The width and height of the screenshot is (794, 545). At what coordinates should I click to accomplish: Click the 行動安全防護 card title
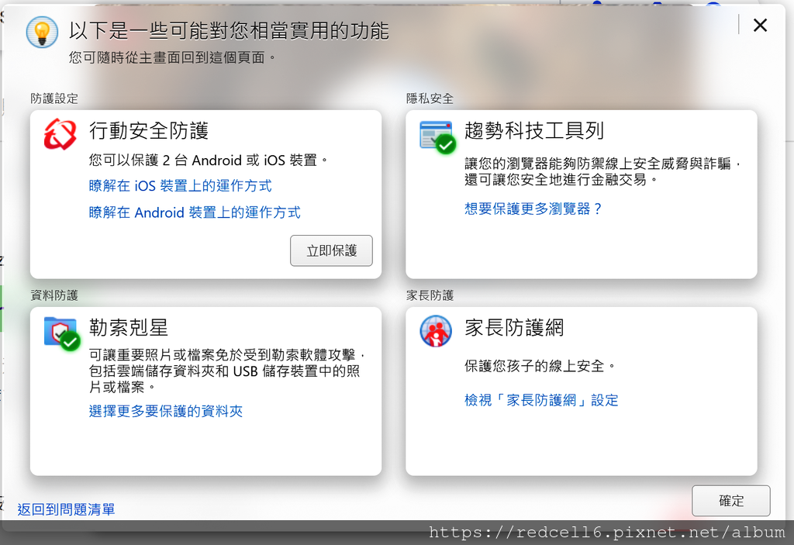pos(149,131)
